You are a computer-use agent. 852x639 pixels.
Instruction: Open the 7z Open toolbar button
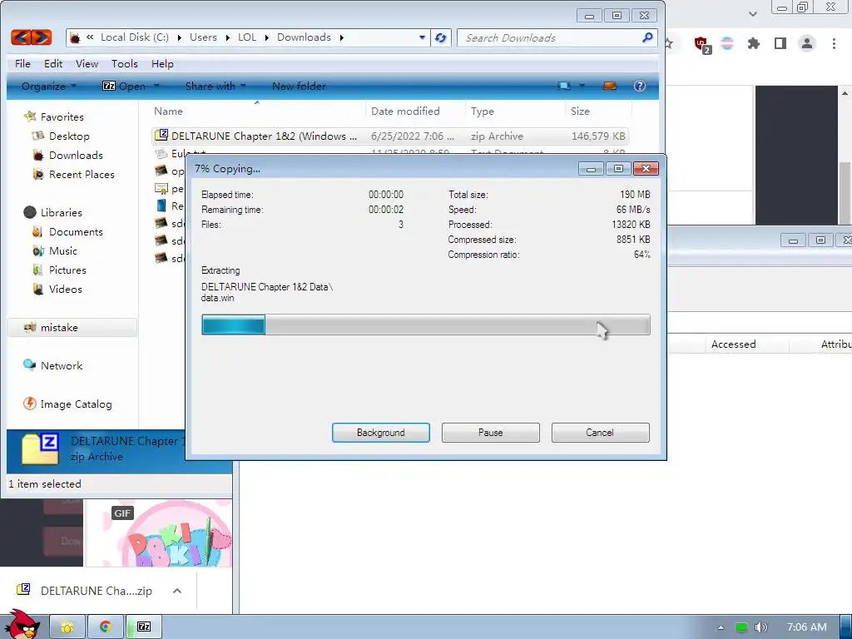(x=125, y=86)
